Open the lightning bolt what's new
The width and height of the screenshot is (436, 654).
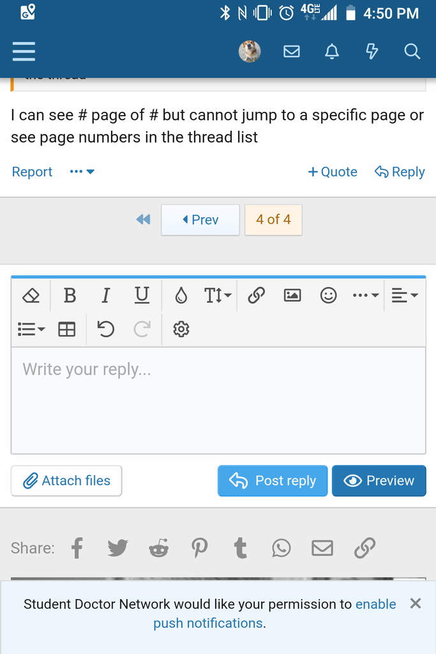[x=372, y=51]
